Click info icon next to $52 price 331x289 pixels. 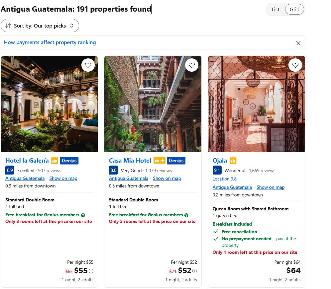195,271
